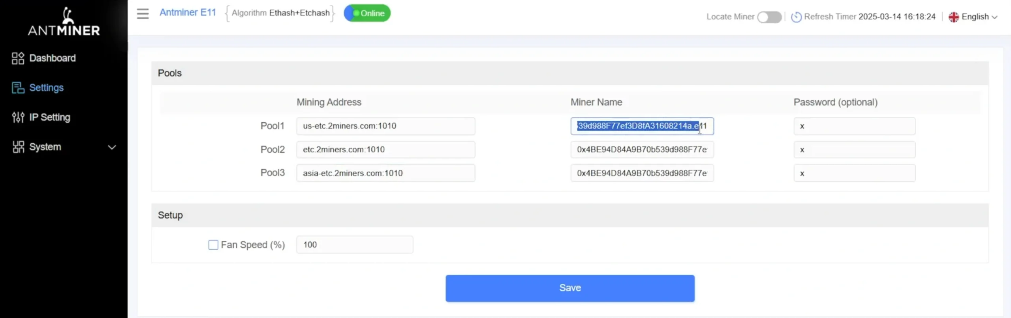This screenshot has width=1011, height=318.
Task: Select the Settings menu item
Action: click(46, 88)
